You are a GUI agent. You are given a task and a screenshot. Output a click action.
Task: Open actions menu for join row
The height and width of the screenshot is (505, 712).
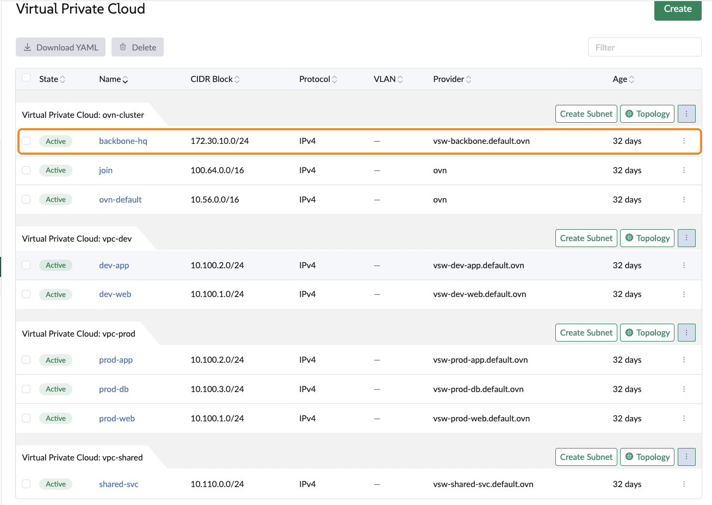click(684, 171)
